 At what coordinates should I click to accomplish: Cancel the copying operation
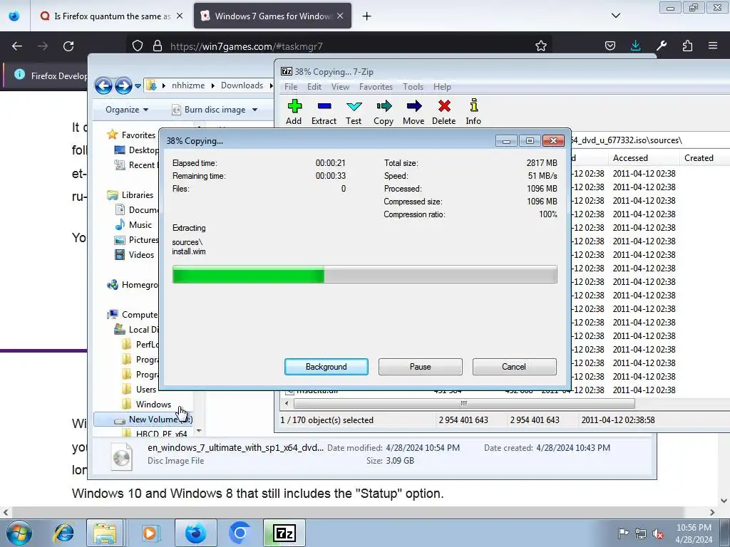515,367
